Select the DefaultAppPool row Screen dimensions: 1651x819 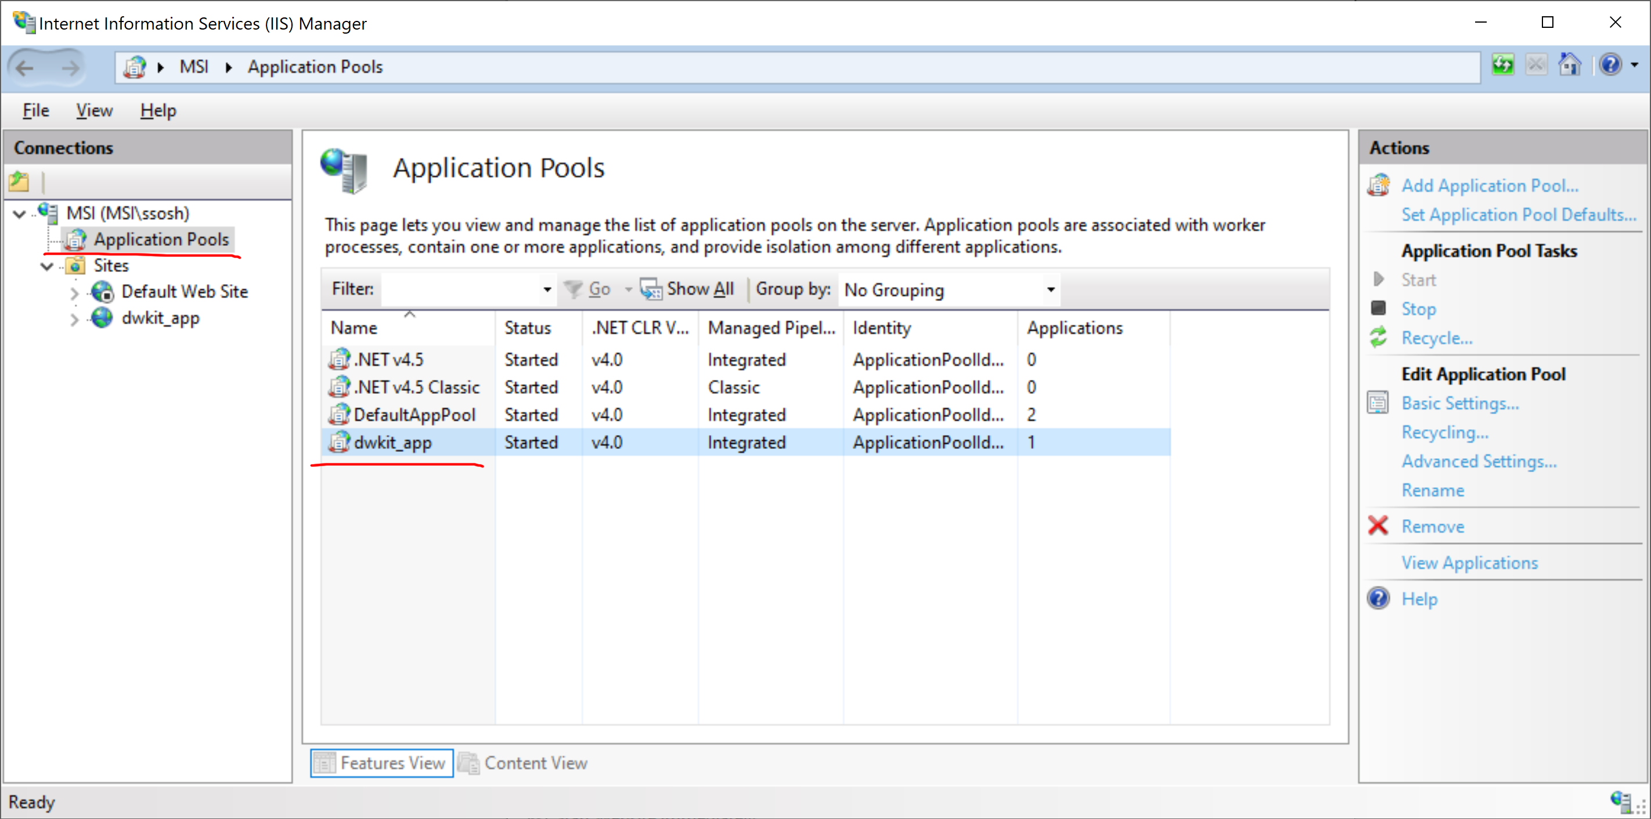click(x=746, y=414)
